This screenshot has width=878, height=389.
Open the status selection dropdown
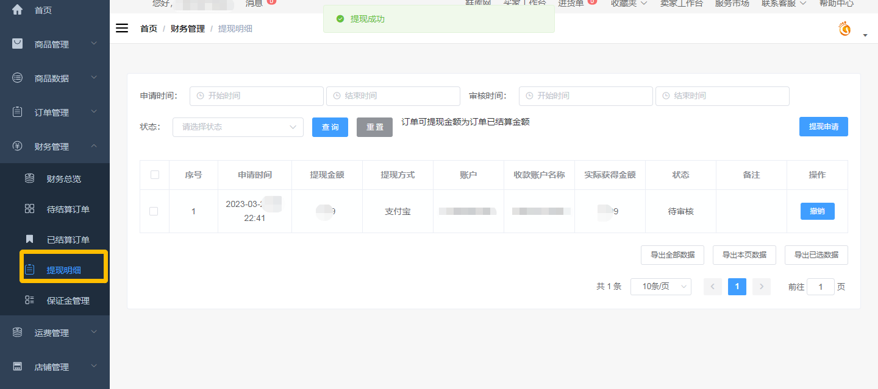tap(238, 127)
